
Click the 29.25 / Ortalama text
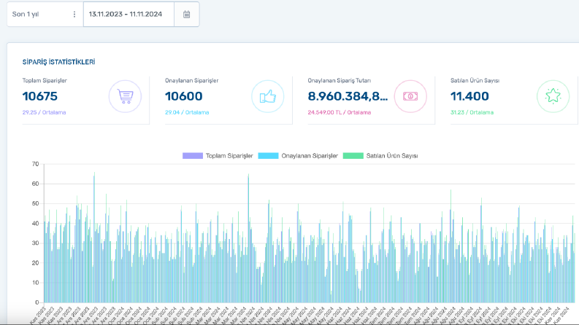point(44,112)
